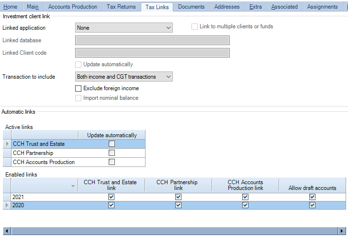Toggle Import nominal balance checkbox
348x236 pixels.
pos(78,98)
